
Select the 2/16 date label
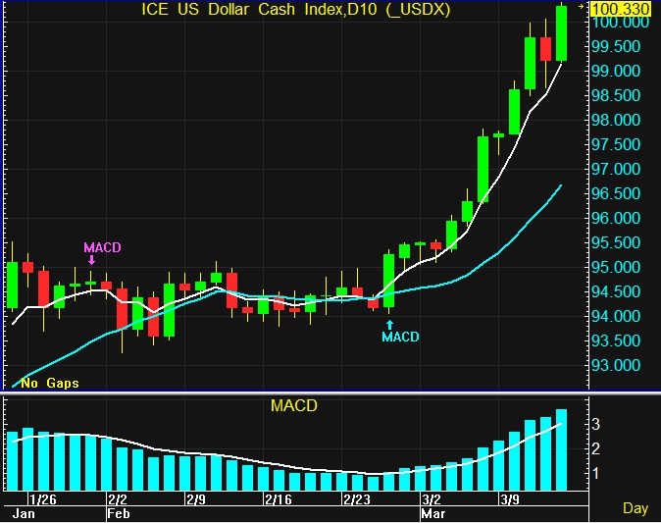279,499
